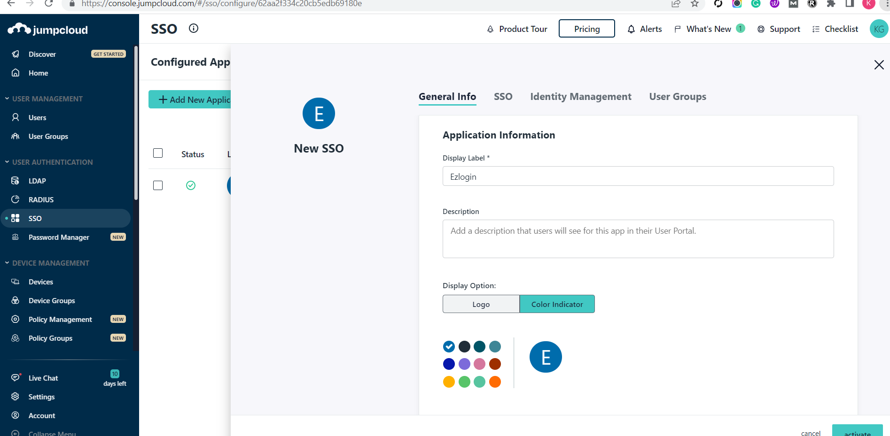
Task: Pick the dark navy color swatch
Action: [464, 346]
